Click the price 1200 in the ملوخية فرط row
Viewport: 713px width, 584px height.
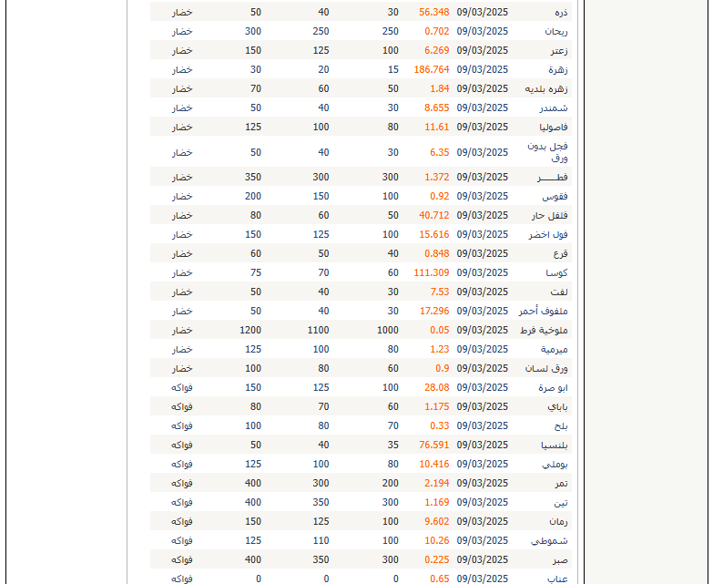pyautogui.click(x=250, y=330)
